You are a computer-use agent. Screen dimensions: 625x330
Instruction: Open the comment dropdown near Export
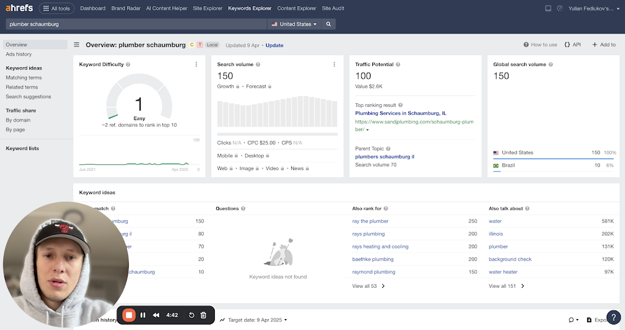574,320
